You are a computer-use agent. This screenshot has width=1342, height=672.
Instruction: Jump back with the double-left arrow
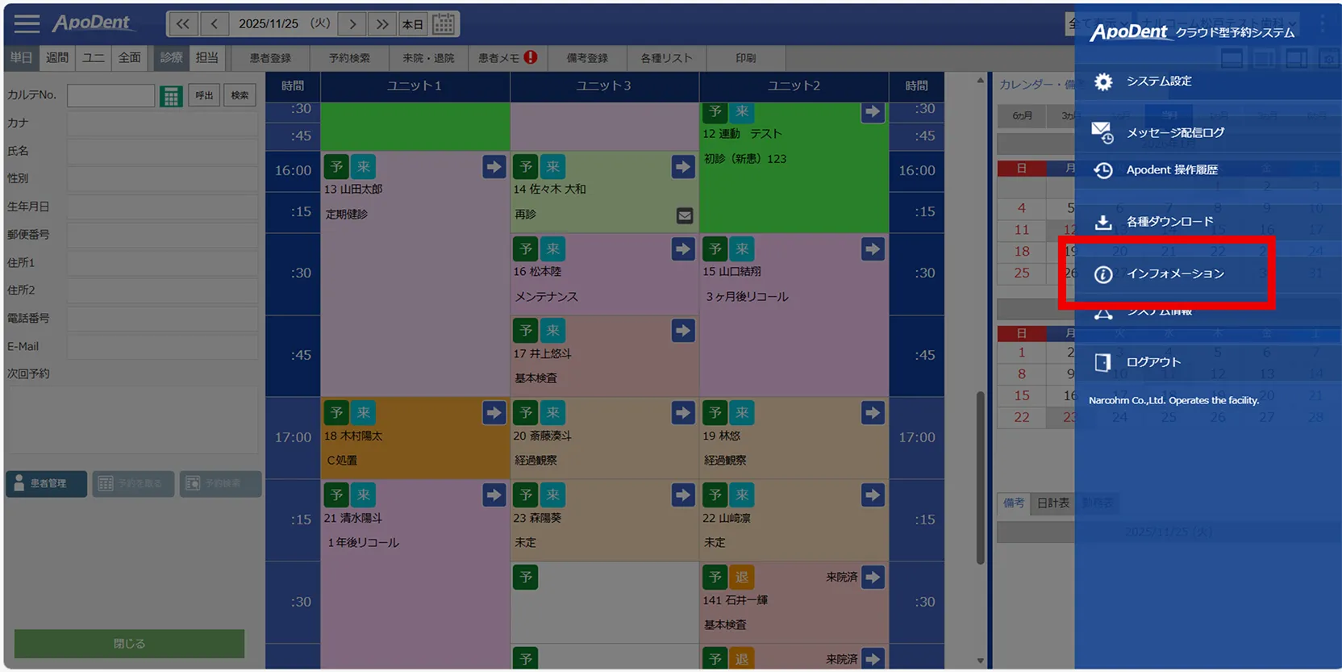click(x=183, y=24)
